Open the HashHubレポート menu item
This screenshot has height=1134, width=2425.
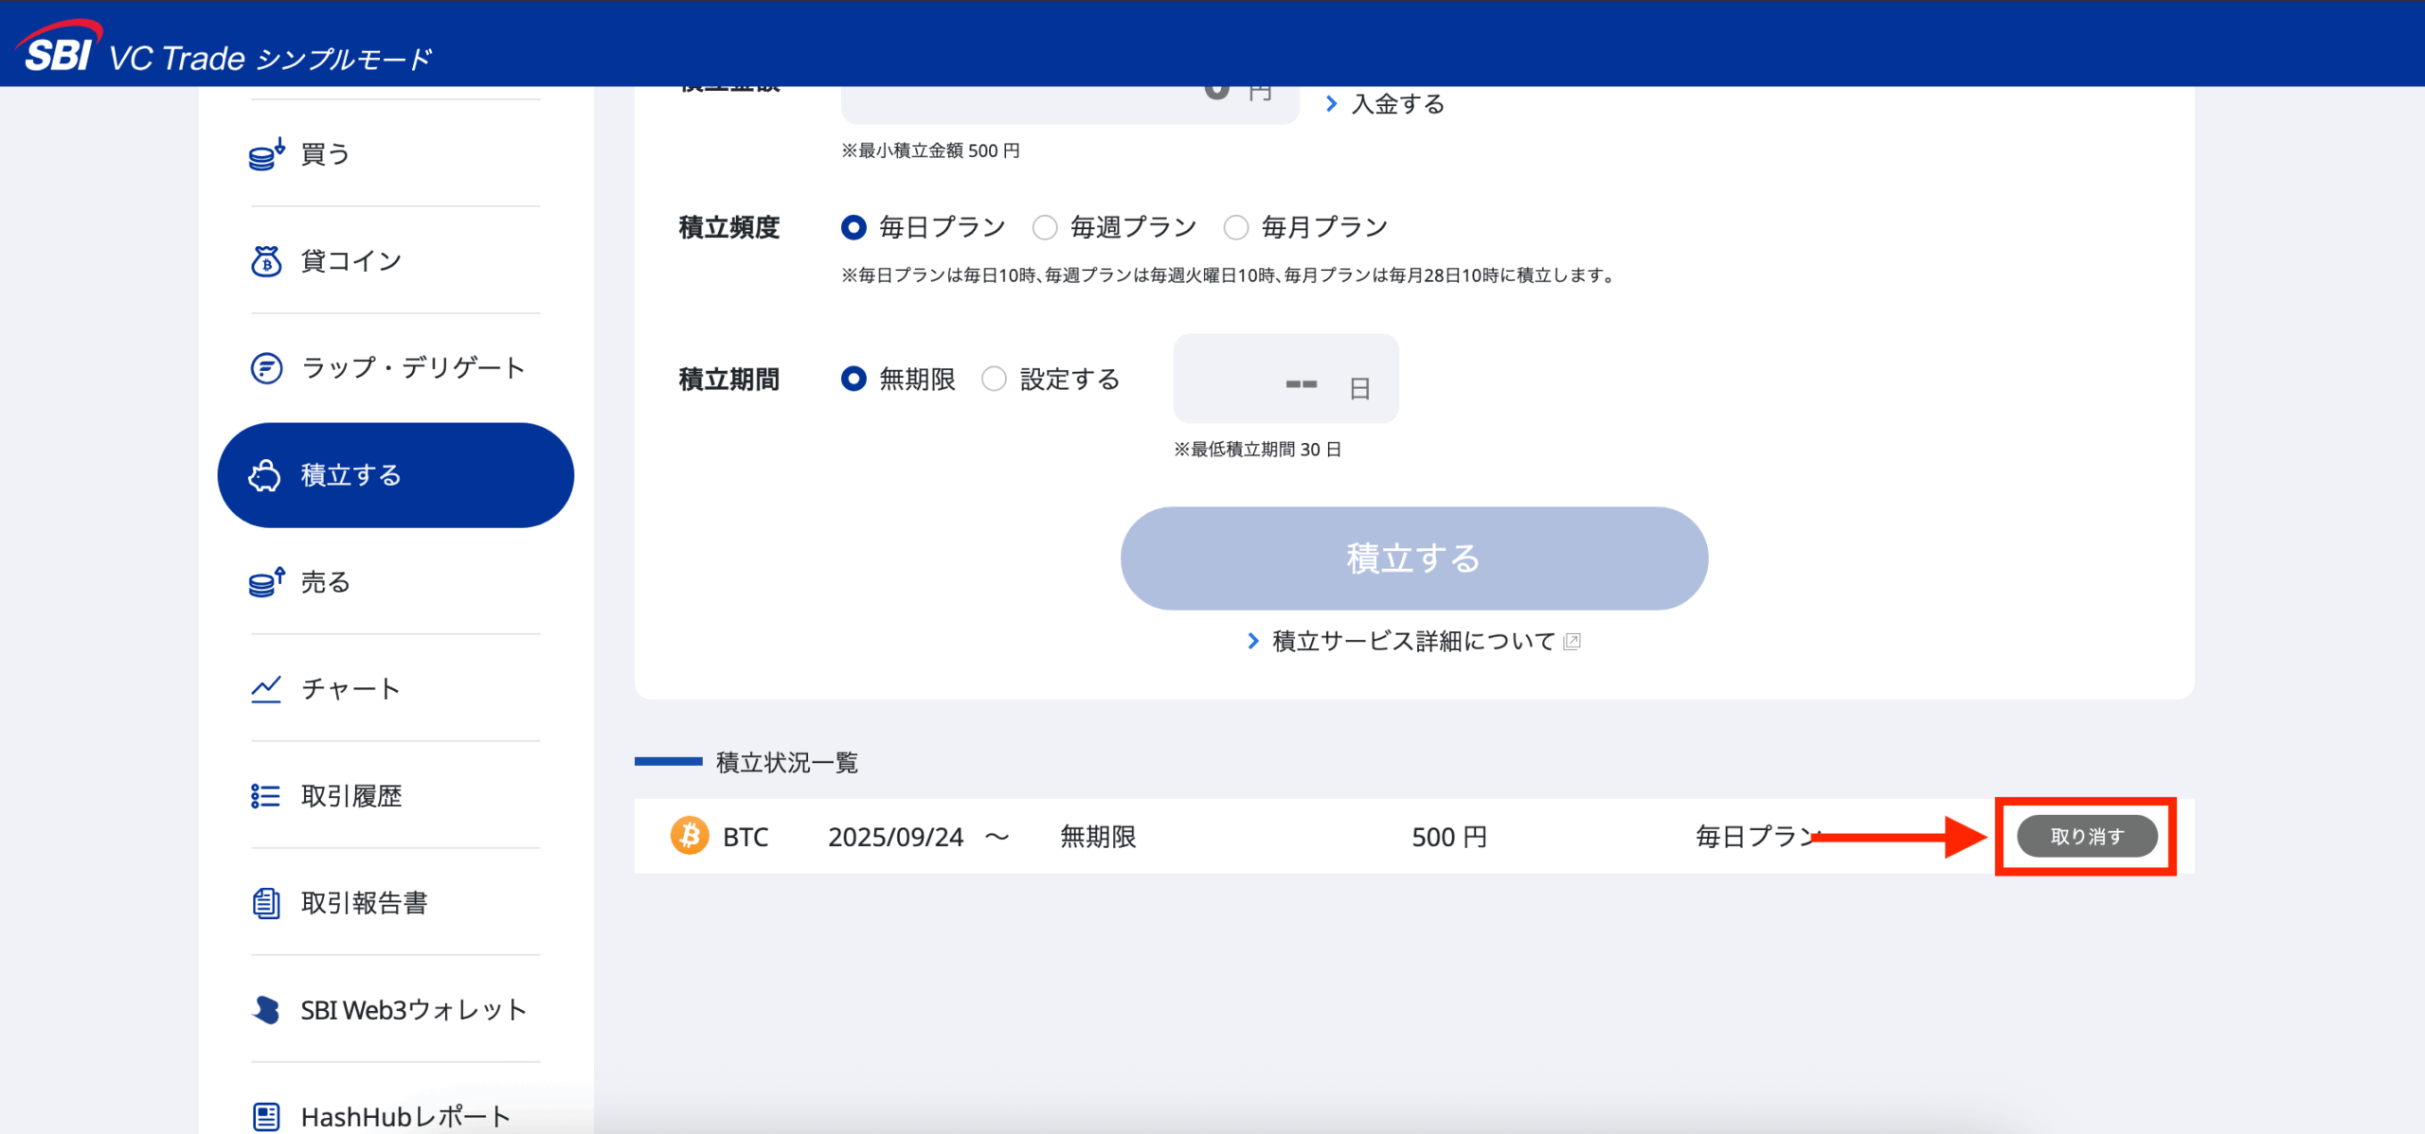click(x=404, y=1117)
